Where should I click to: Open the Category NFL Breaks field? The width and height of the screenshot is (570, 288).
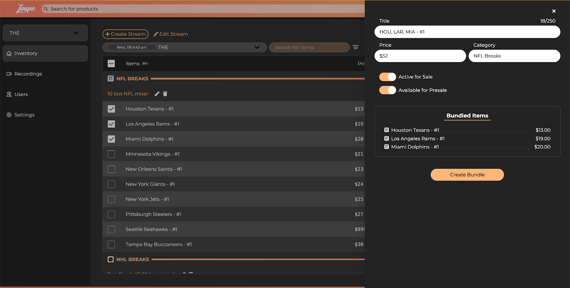tap(514, 56)
